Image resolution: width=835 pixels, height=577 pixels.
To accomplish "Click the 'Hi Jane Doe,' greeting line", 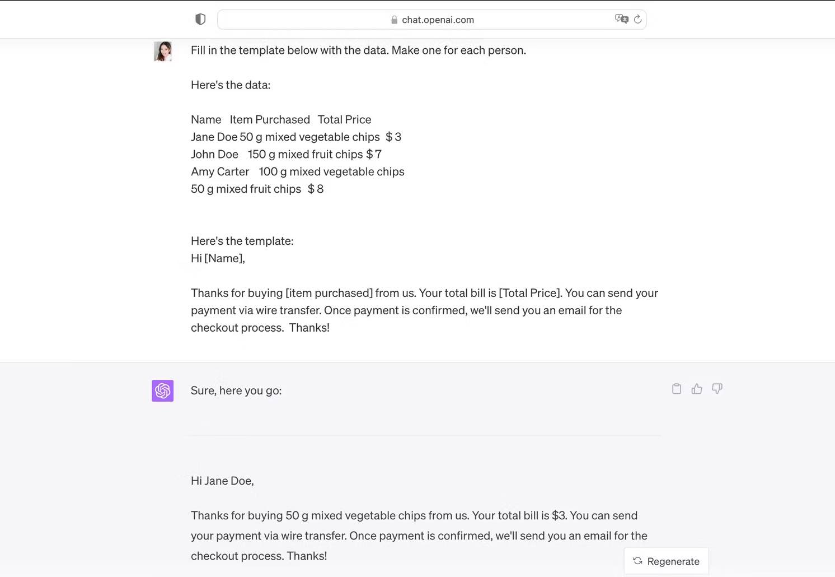I will (222, 481).
